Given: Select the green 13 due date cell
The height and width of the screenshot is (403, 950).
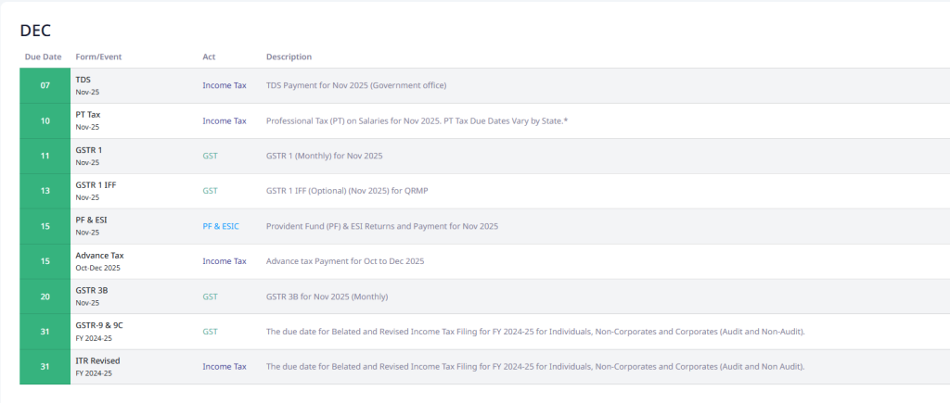Looking at the screenshot, I should pos(45,191).
